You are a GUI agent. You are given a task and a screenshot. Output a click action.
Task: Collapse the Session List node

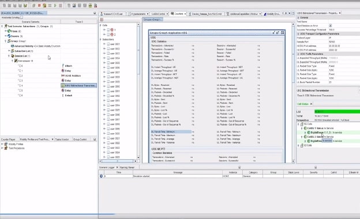9,56
